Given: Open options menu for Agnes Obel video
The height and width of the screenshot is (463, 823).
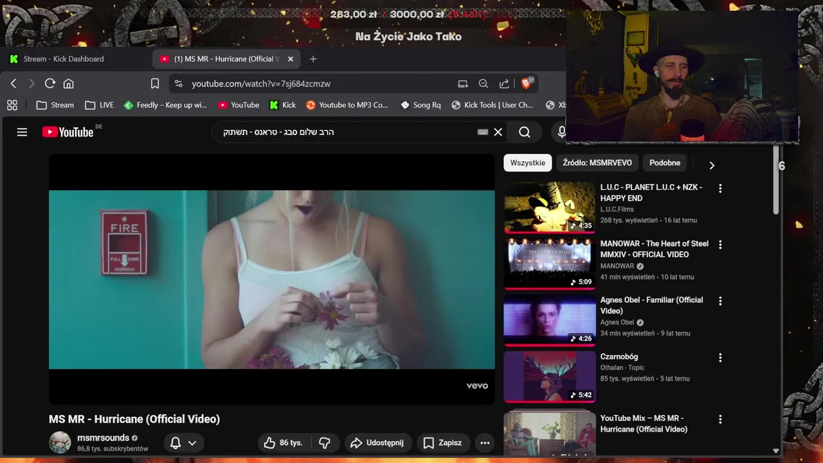Looking at the screenshot, I should [x=720, y=301].
